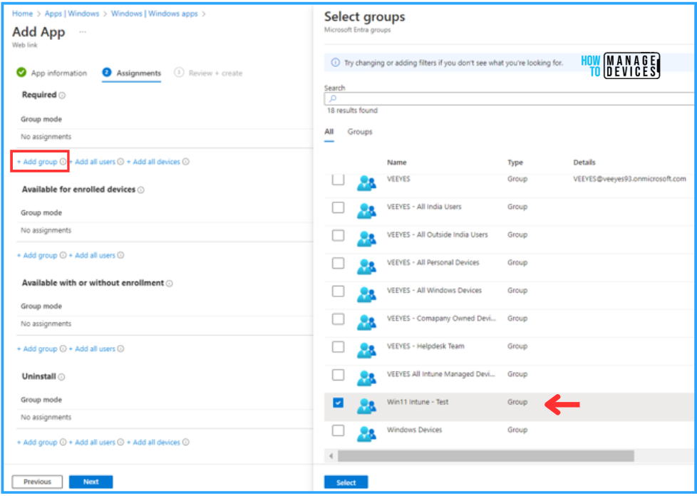Click the horizontal scrollbar thumb in groups list
The image size is (697, 496).
tap(486, 456)
